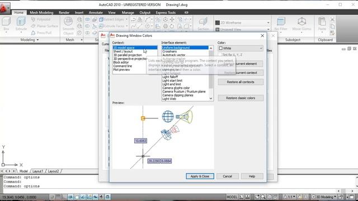Open the Unsaved View dropdown

[242, 30]
